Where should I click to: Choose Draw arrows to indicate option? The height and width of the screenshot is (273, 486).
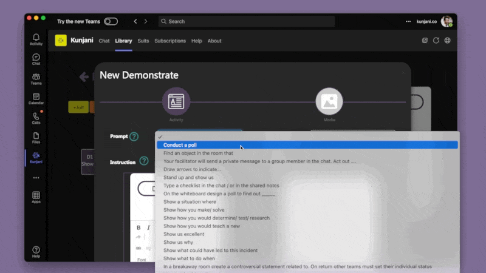click(307, 169)
